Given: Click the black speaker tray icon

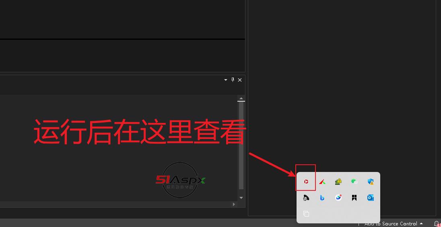Looking at the screenshot, I should click(x=306, y=198).
